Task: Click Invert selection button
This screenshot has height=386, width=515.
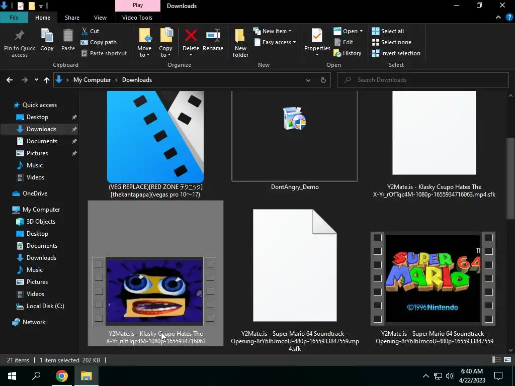Action: tap(396, 53)
